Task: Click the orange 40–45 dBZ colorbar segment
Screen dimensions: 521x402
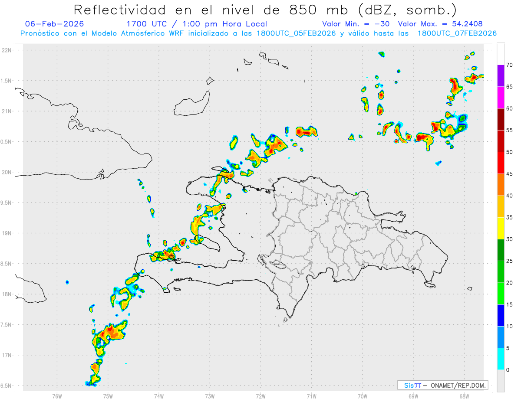Action: pos(501,185)
